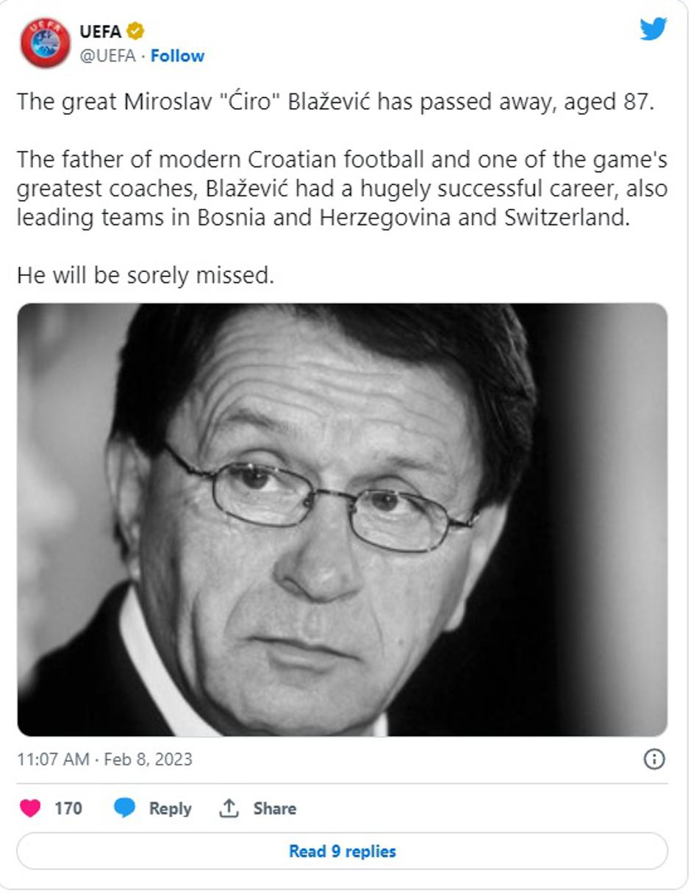Image resolution: width=691 pixels, height=895 pixels.
Task: Click the Reply text label
Action: [170, 808]
